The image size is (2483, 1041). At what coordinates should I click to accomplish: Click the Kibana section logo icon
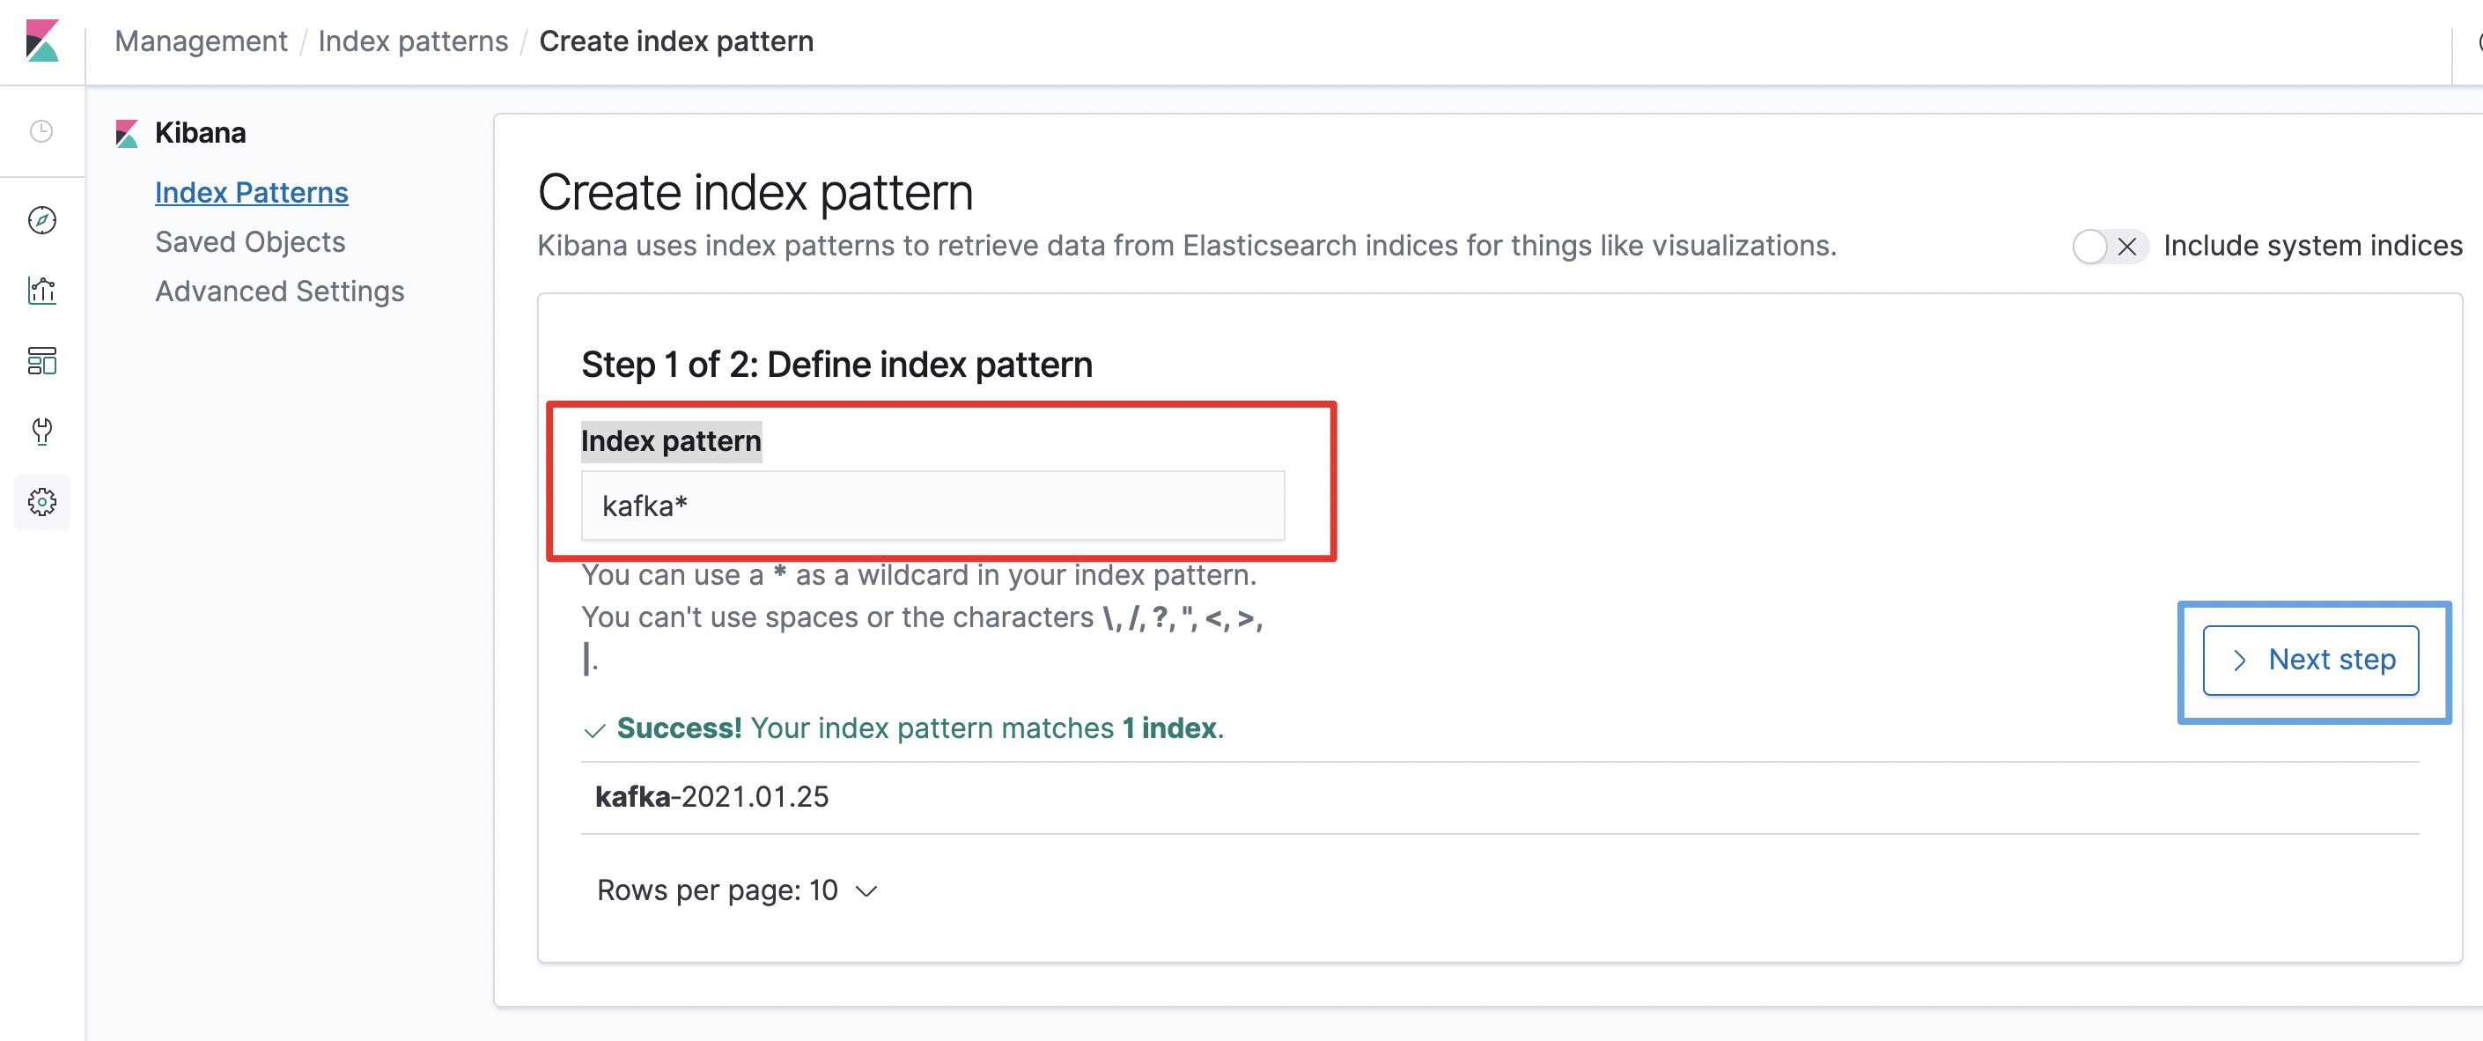pos(126,133)
